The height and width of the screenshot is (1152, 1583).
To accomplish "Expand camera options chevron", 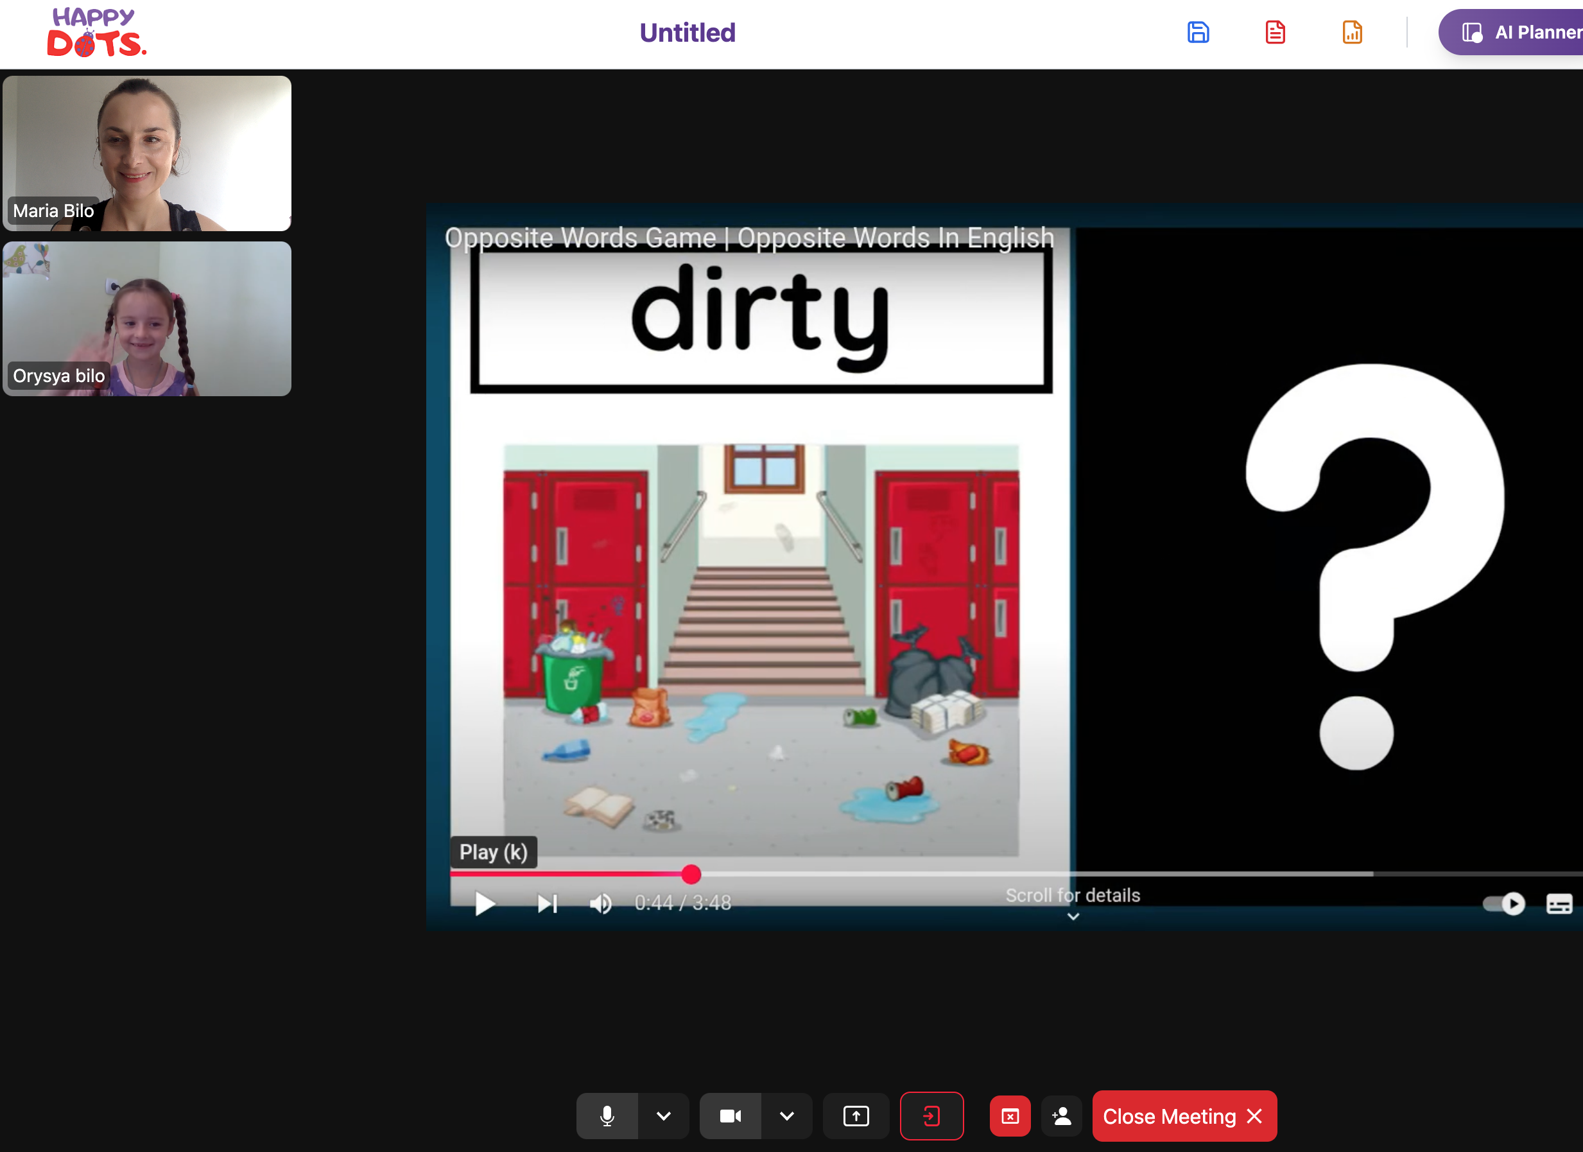I will coord(786,1115).
